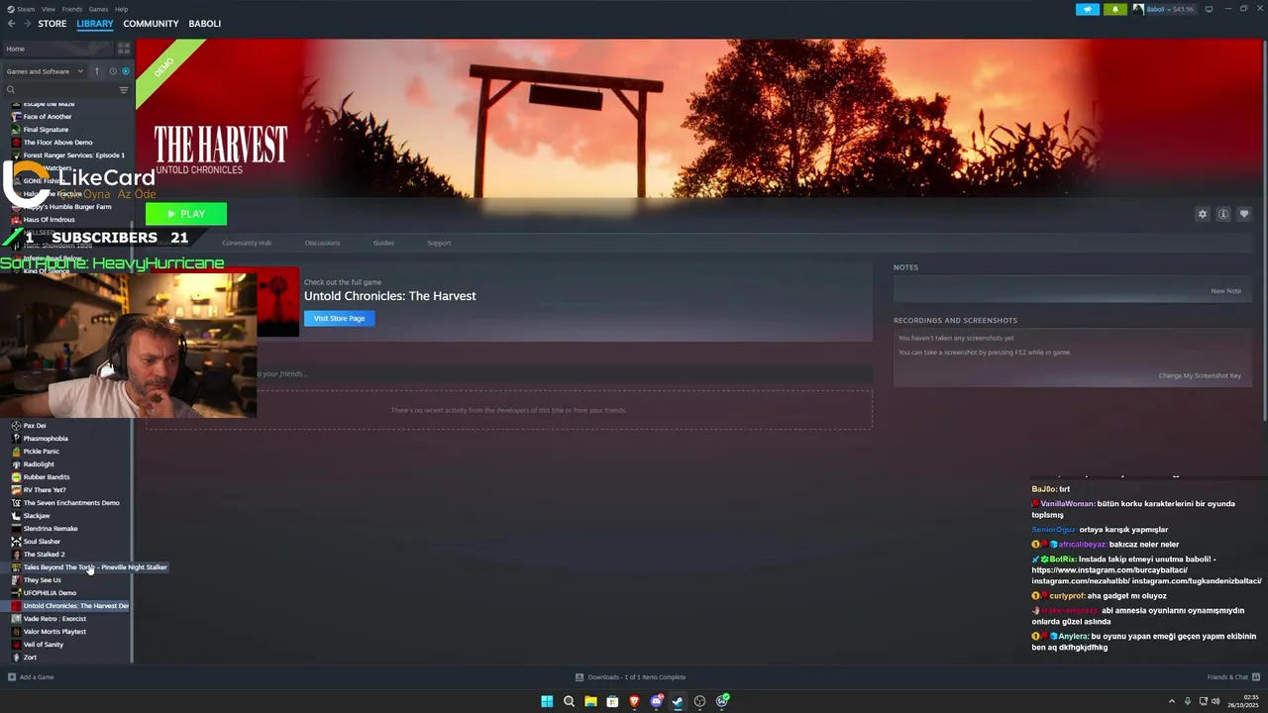This screenshot has width=1268, height=713.
Task: Open the Downloads status icon
Action: pyautogui.click(x=580, y=677)
